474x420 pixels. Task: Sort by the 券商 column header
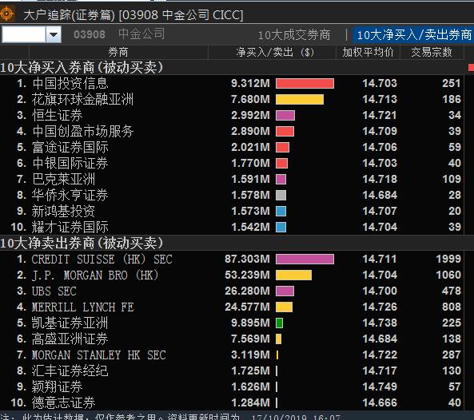pos(118,52)
